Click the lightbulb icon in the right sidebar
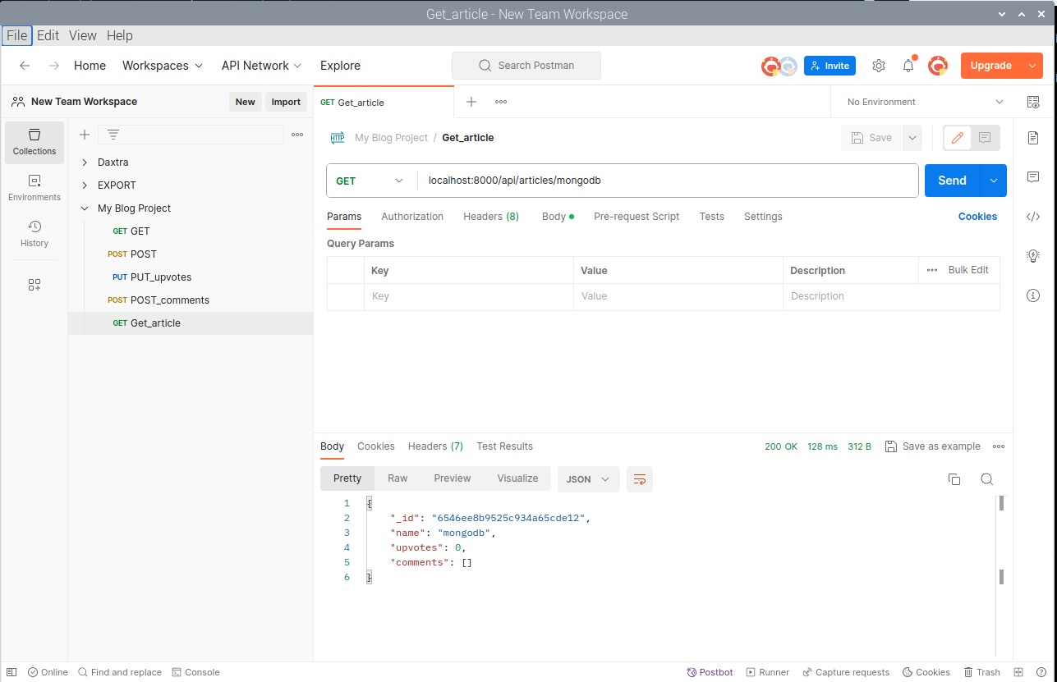Image resolution: width=1057 pixels, height=682 pixels. [1033, 256]
